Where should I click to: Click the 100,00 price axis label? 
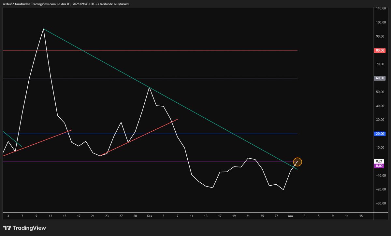[x=380, y=22]
